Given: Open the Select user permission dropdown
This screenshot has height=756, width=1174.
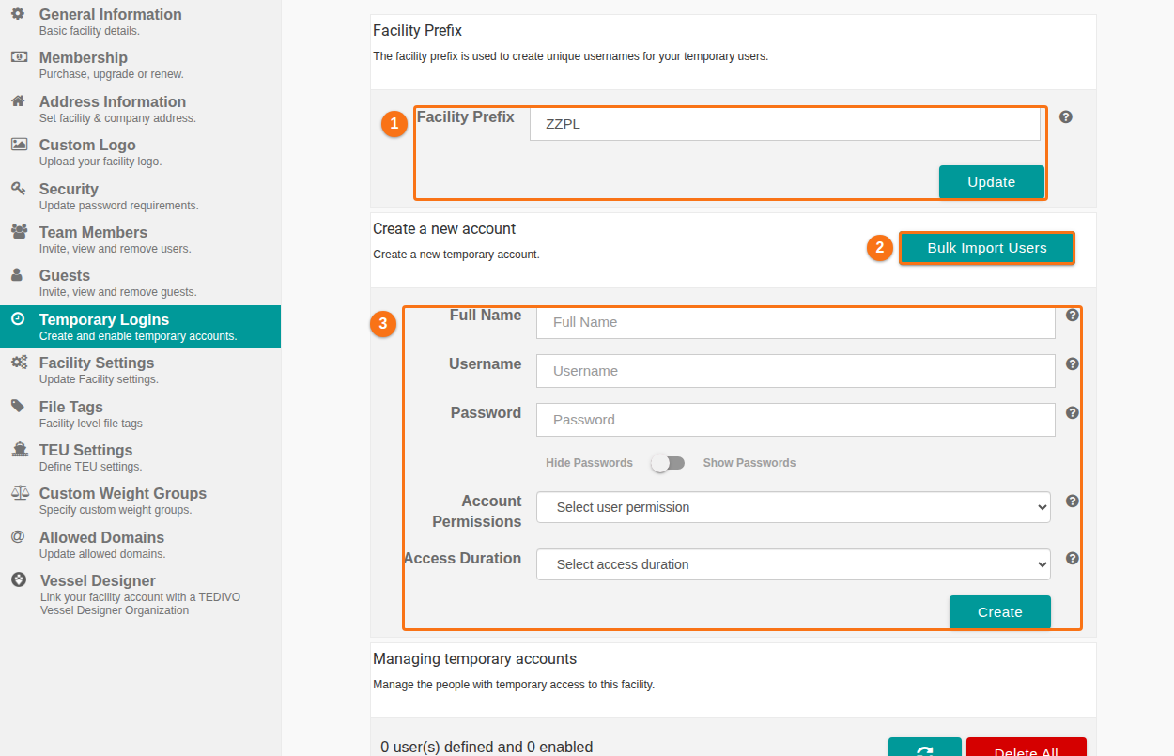Looking at the screenshot, I should coord(794,507).
